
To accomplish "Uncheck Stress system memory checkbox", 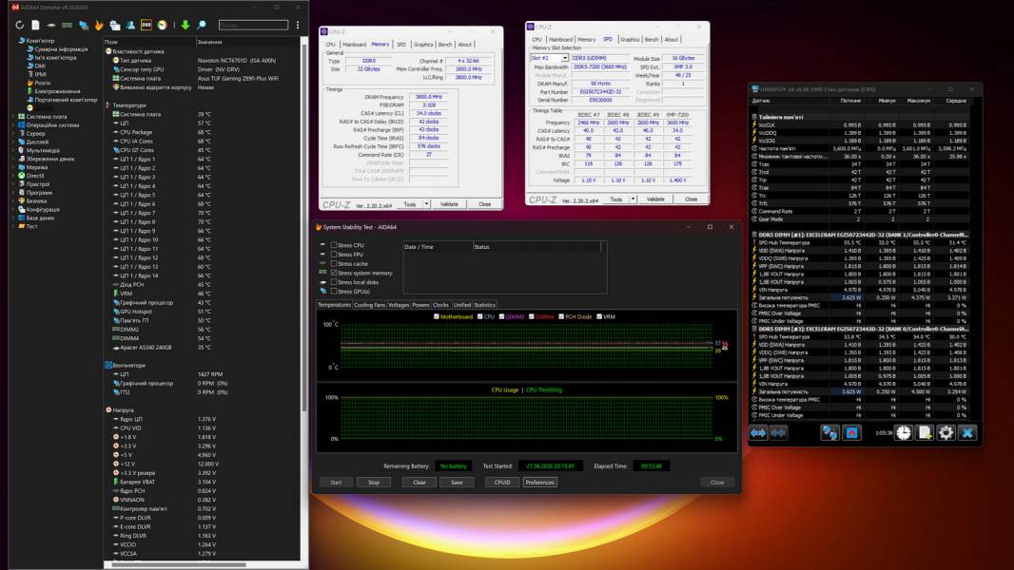I will coord(334,273).
